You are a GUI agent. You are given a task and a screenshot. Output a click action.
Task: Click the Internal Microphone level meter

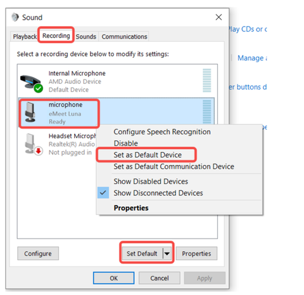[206, 81]
